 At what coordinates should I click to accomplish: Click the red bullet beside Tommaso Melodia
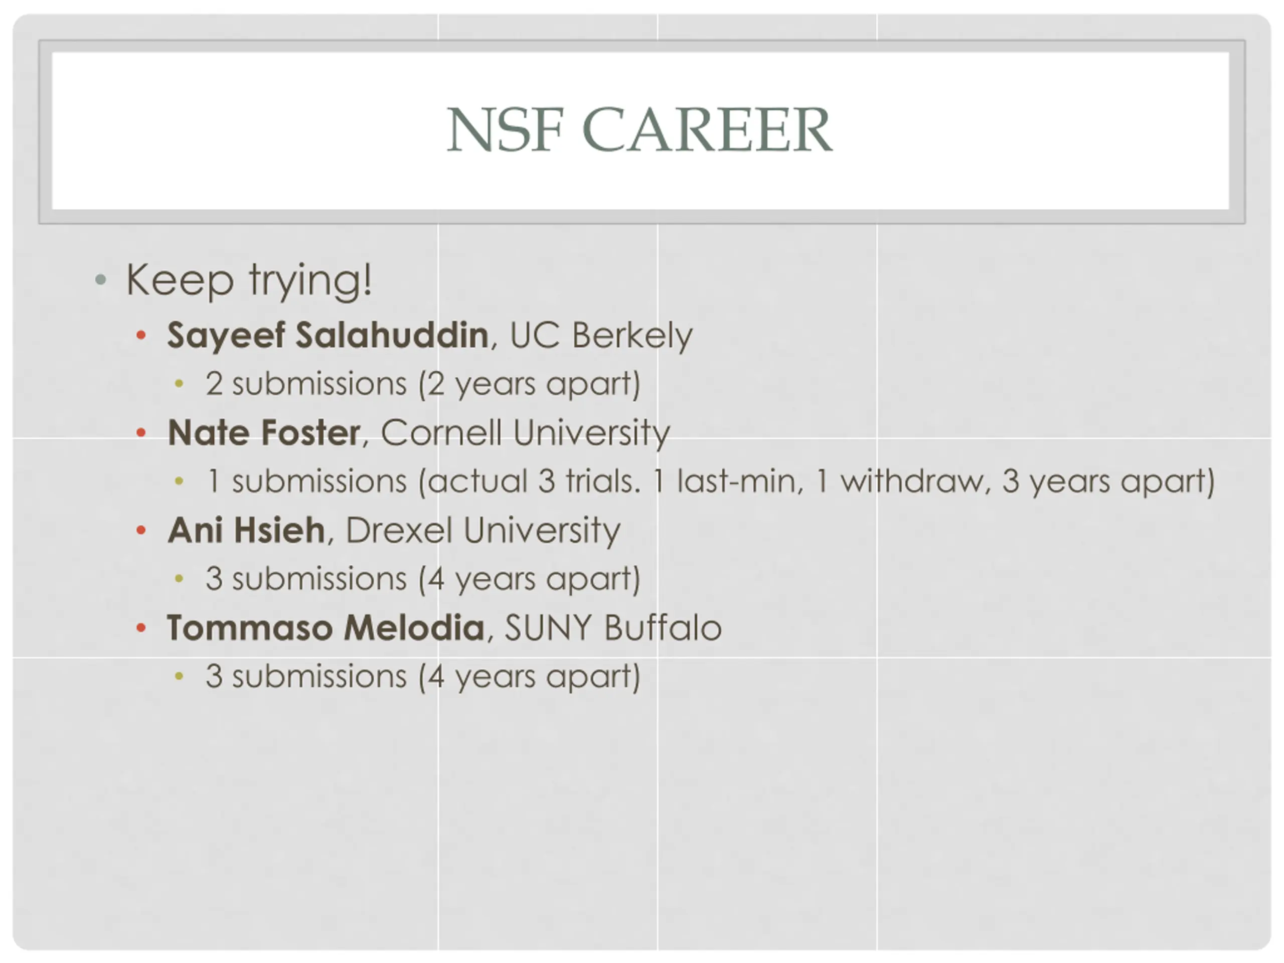pos(141,627)
